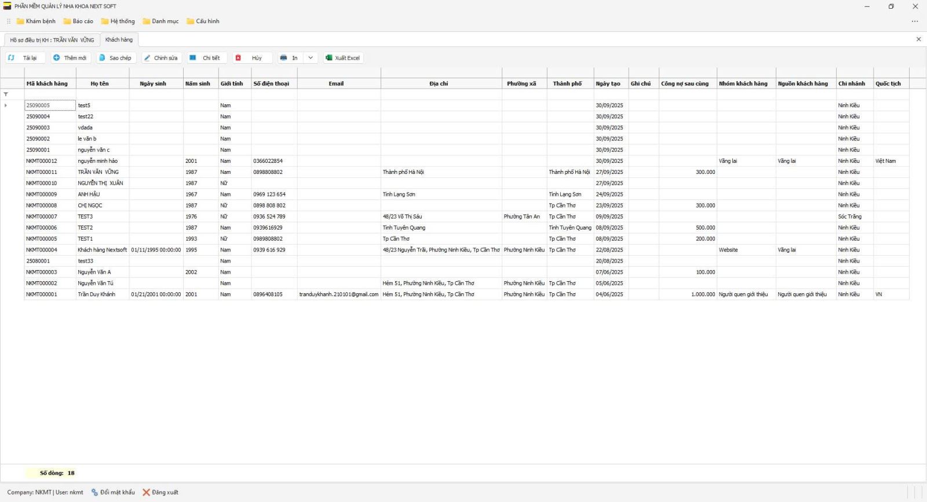The width and height of the screenshot is (927, 502).
Task: Click the Sao chép copy icon
Action: 103,58
